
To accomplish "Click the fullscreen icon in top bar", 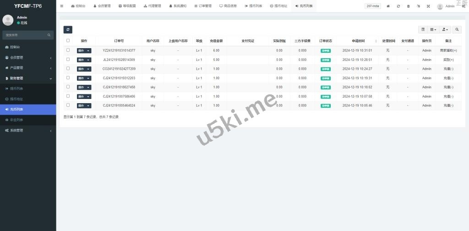I will 428,6.
